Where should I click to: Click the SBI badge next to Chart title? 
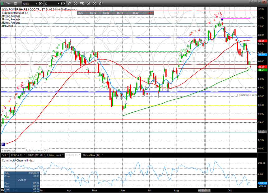[15, 3]
